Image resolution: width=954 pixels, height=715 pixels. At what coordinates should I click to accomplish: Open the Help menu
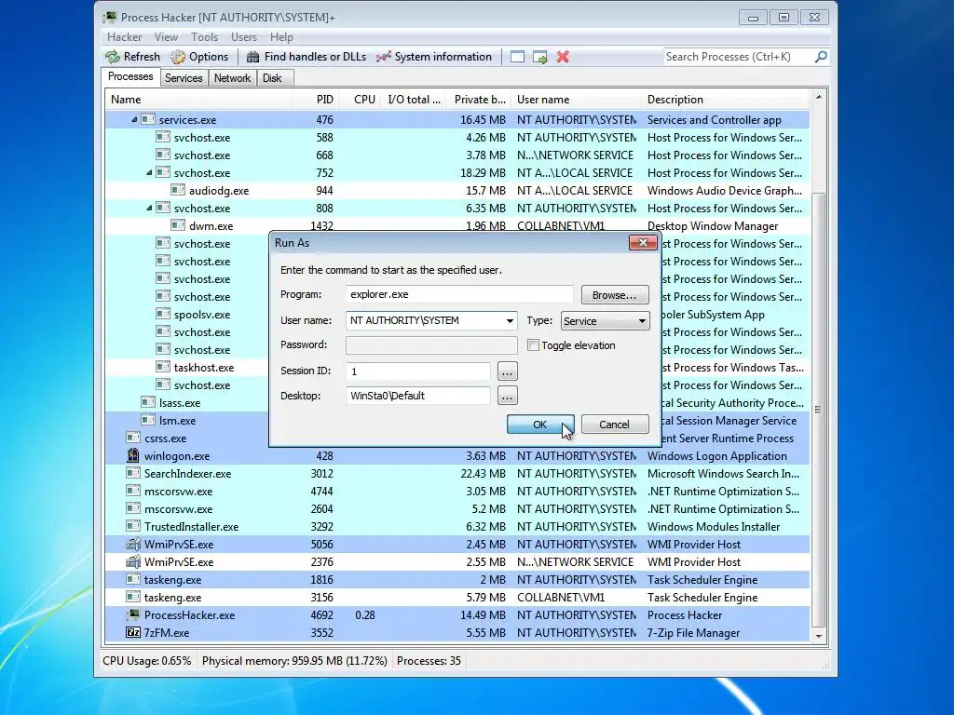pyautogui.click(x=281, y=37)
